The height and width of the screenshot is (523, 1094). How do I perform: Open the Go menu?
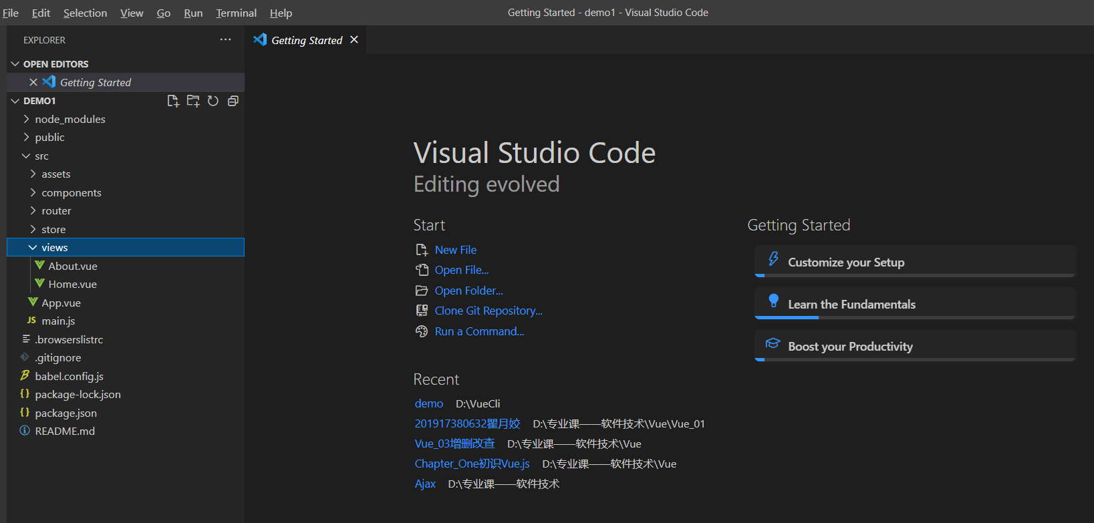(x=164, y=13)
